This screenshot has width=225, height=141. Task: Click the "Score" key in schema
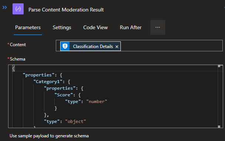click(64, 95)
